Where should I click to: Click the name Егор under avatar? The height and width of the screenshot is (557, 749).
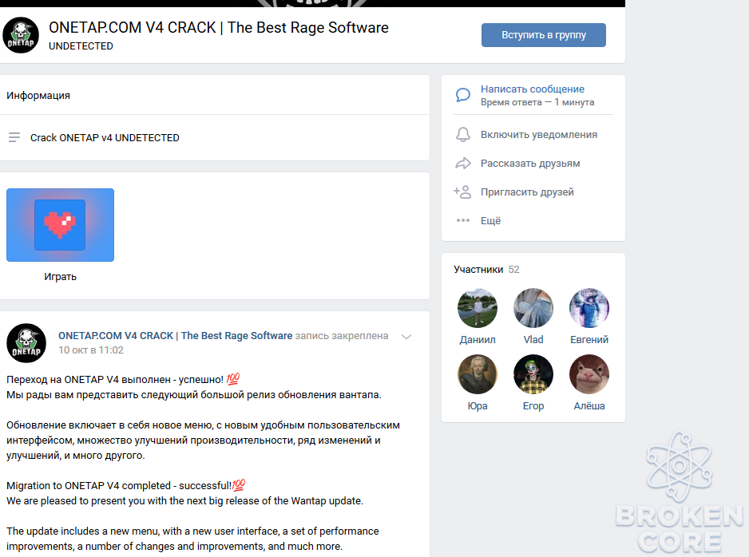coord(533,405)
